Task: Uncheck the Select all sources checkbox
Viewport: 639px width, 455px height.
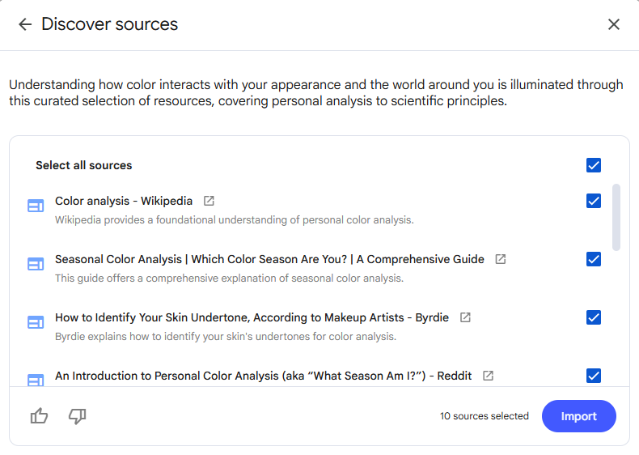Action: pyautogui.click(x=594, y=165)
